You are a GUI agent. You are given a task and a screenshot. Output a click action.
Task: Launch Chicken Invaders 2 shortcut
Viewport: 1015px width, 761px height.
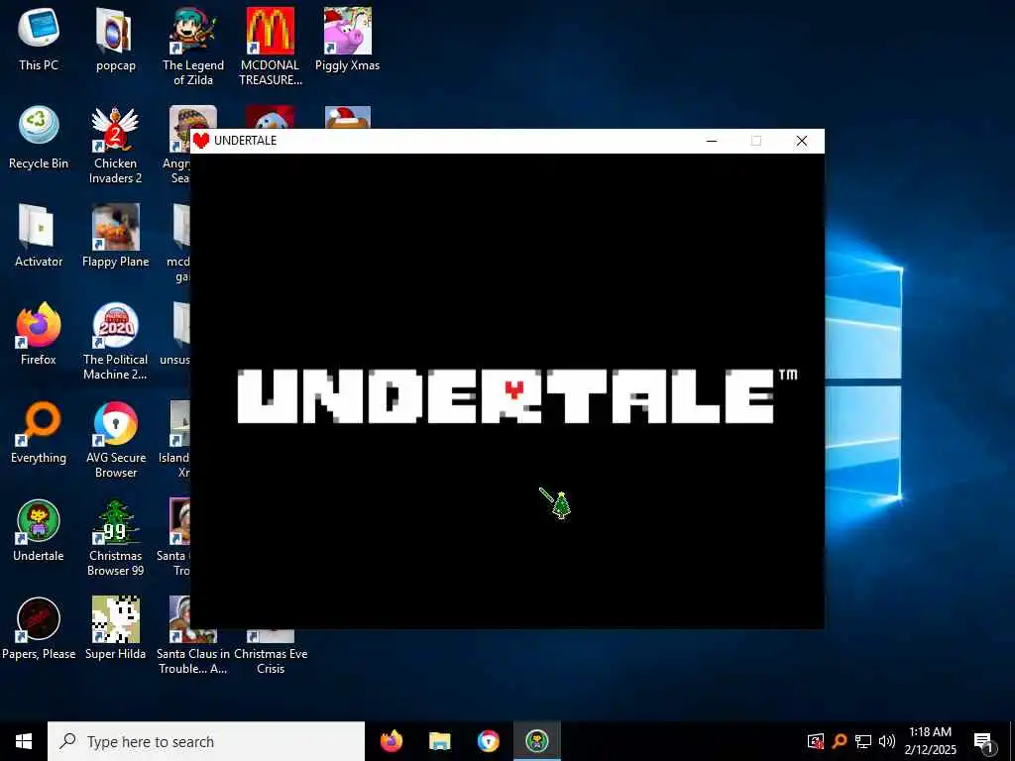pyautogui.click(x=115, y=144)
